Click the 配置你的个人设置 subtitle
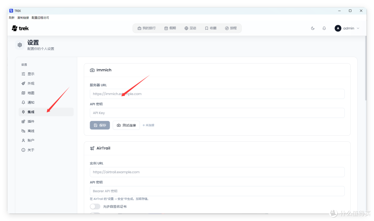Viewport: 374px width, 221px height. [x=41, y=49]
